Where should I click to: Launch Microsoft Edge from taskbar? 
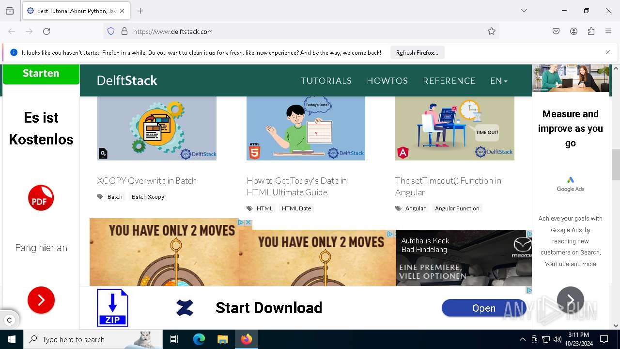(x=199, y=339)
